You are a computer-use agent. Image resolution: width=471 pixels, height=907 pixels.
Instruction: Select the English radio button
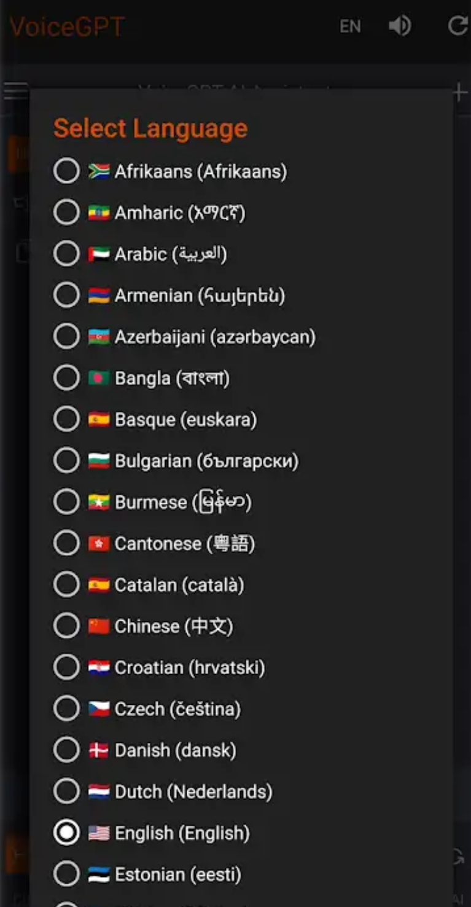point(66,833)
